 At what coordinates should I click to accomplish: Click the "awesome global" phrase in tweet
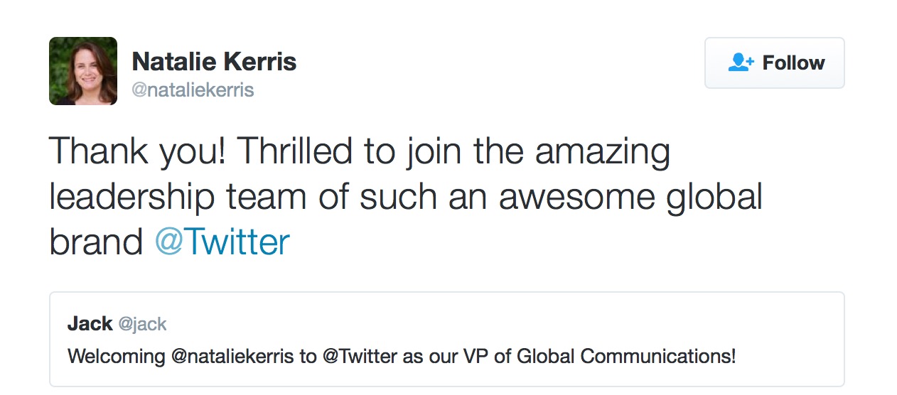pos(630,197)
